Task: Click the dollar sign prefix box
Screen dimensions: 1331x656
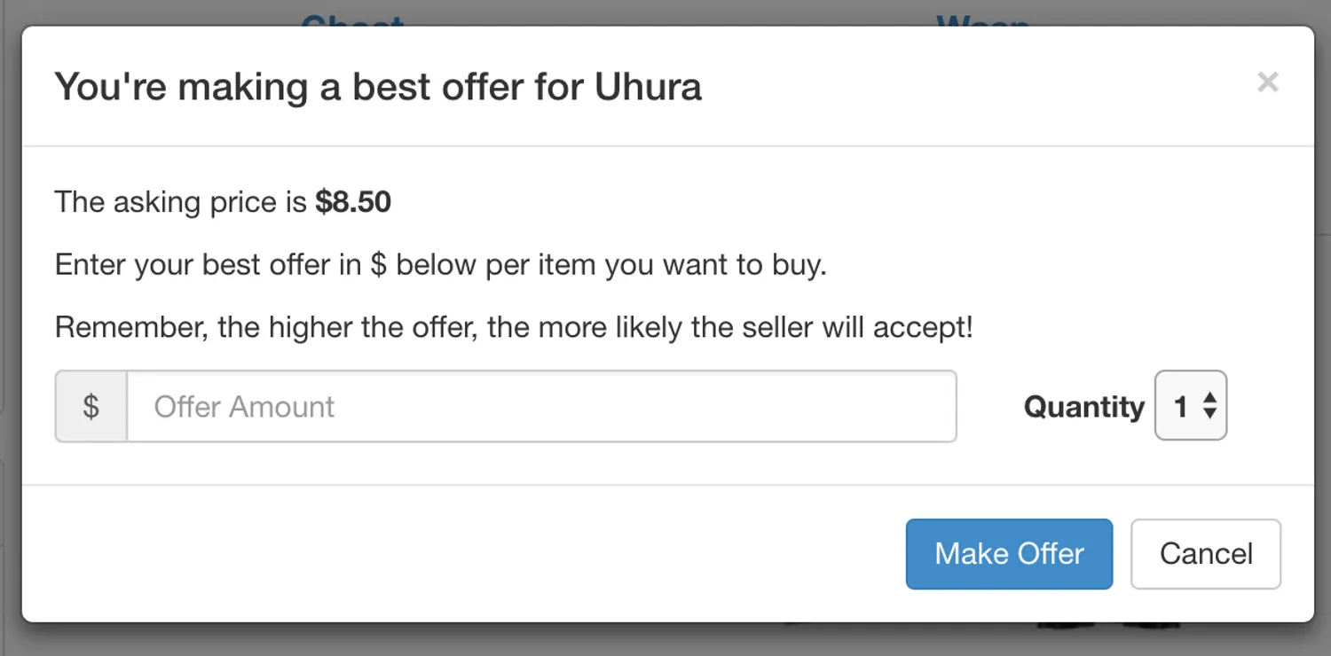Action: click(x=91, y=407)
